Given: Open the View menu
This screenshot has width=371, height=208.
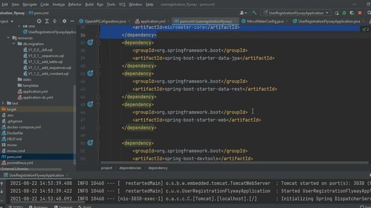Looking at the screenshot, I should point(16,4).
